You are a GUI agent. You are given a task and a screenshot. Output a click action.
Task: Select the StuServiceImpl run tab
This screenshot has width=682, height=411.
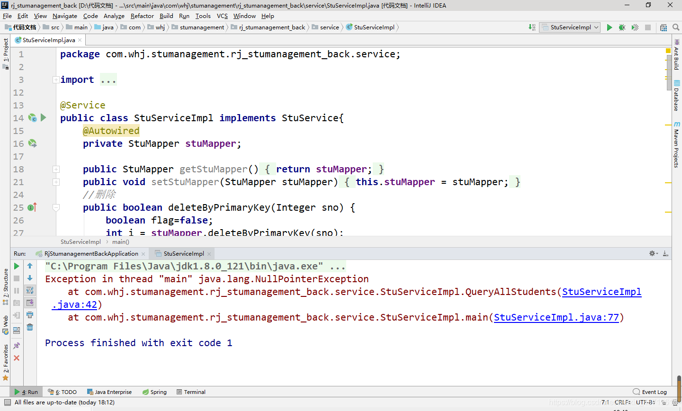[184, 254]
